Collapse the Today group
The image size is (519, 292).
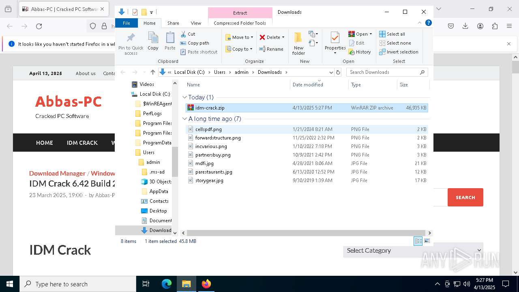click(x=184, y=97)
